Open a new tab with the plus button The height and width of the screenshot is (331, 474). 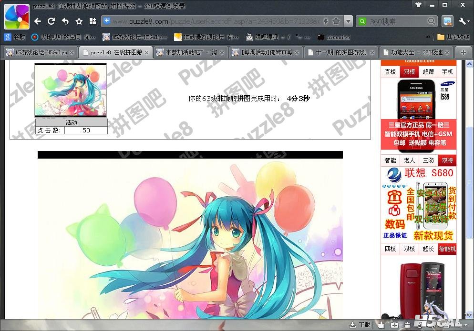pyautogui.click(x=463, y=52)
